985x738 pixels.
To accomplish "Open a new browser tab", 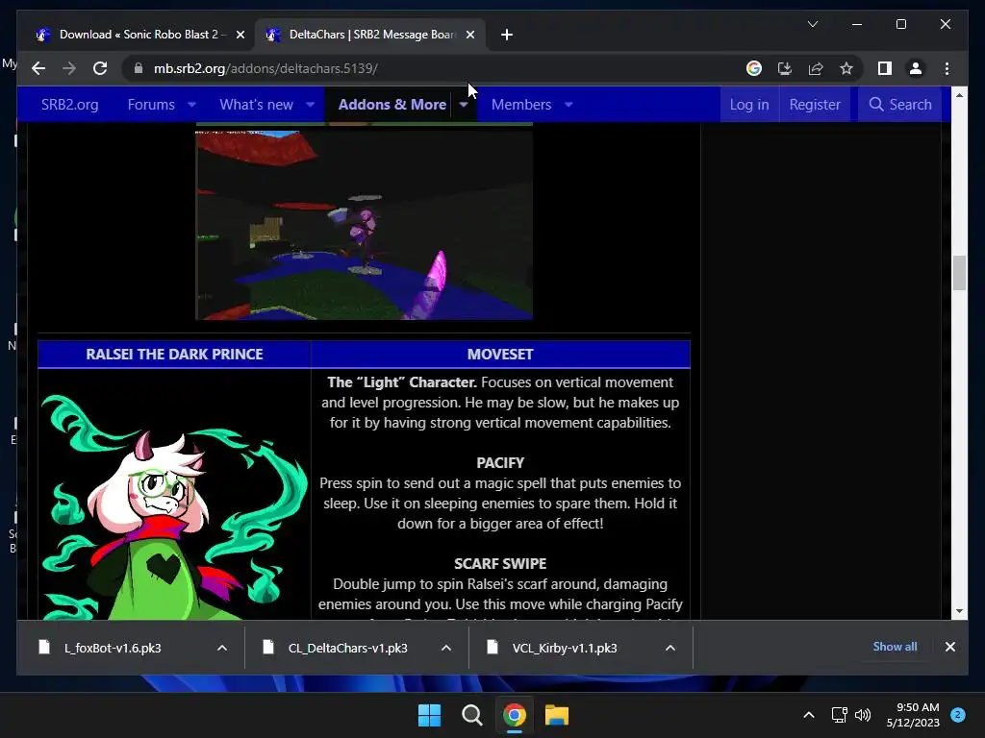I will 507,35.
